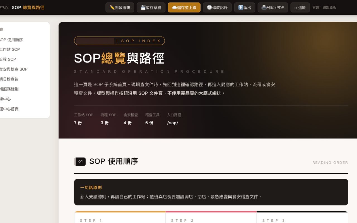Viewport: 357px width, 223px height.
Task: Click the download arrow icon on 匯出
Action: pyautogui.click(x=241, y=8)
